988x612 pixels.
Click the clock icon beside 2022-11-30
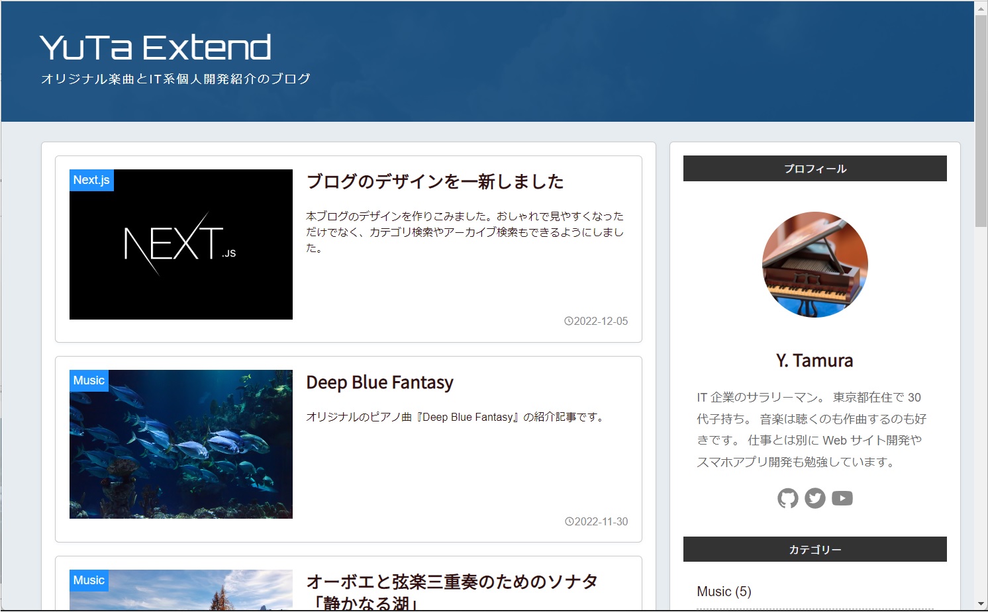568,521
